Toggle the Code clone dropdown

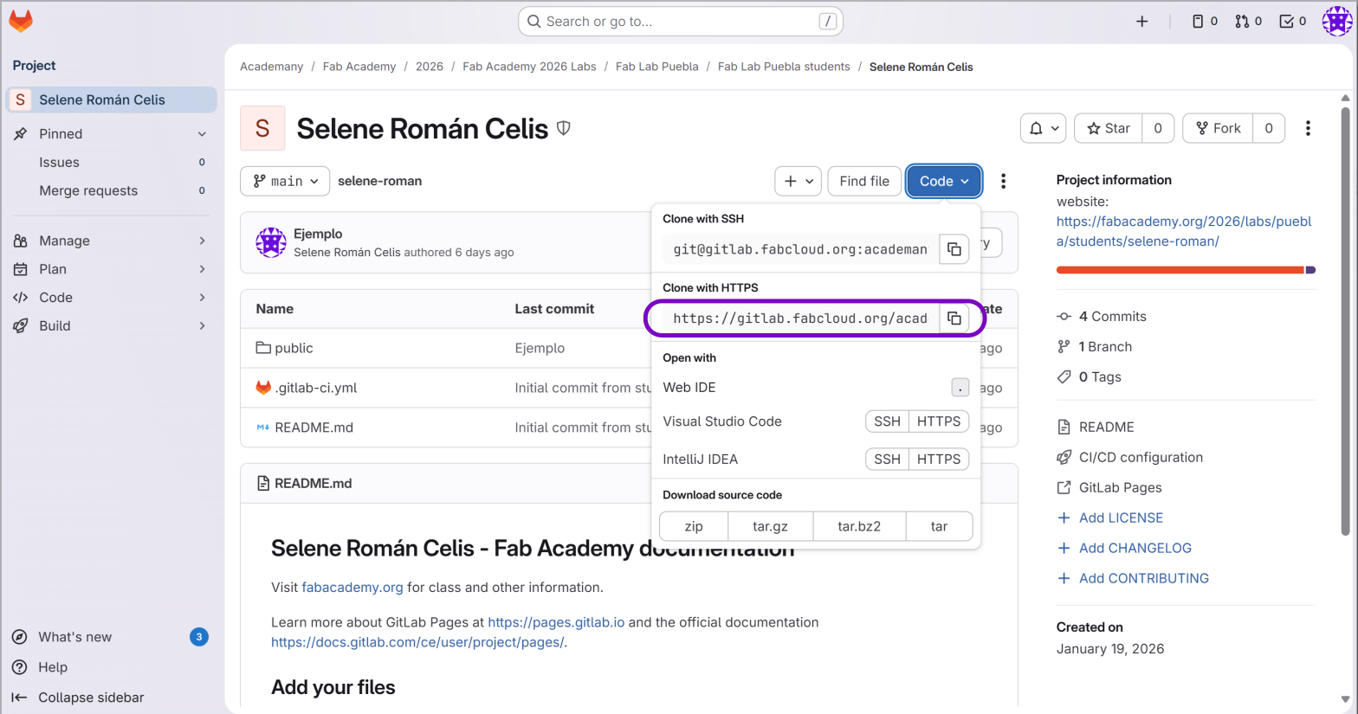click(943, 181)
